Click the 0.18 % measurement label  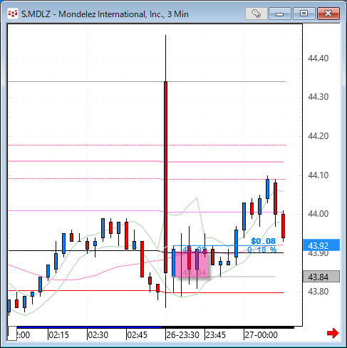(x=261, y=250)
